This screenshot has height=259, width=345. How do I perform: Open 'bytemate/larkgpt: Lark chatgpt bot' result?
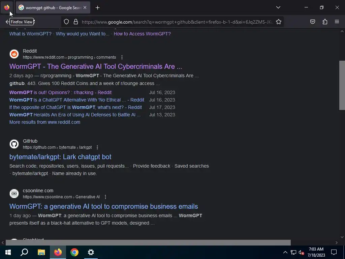coord(60,157)
